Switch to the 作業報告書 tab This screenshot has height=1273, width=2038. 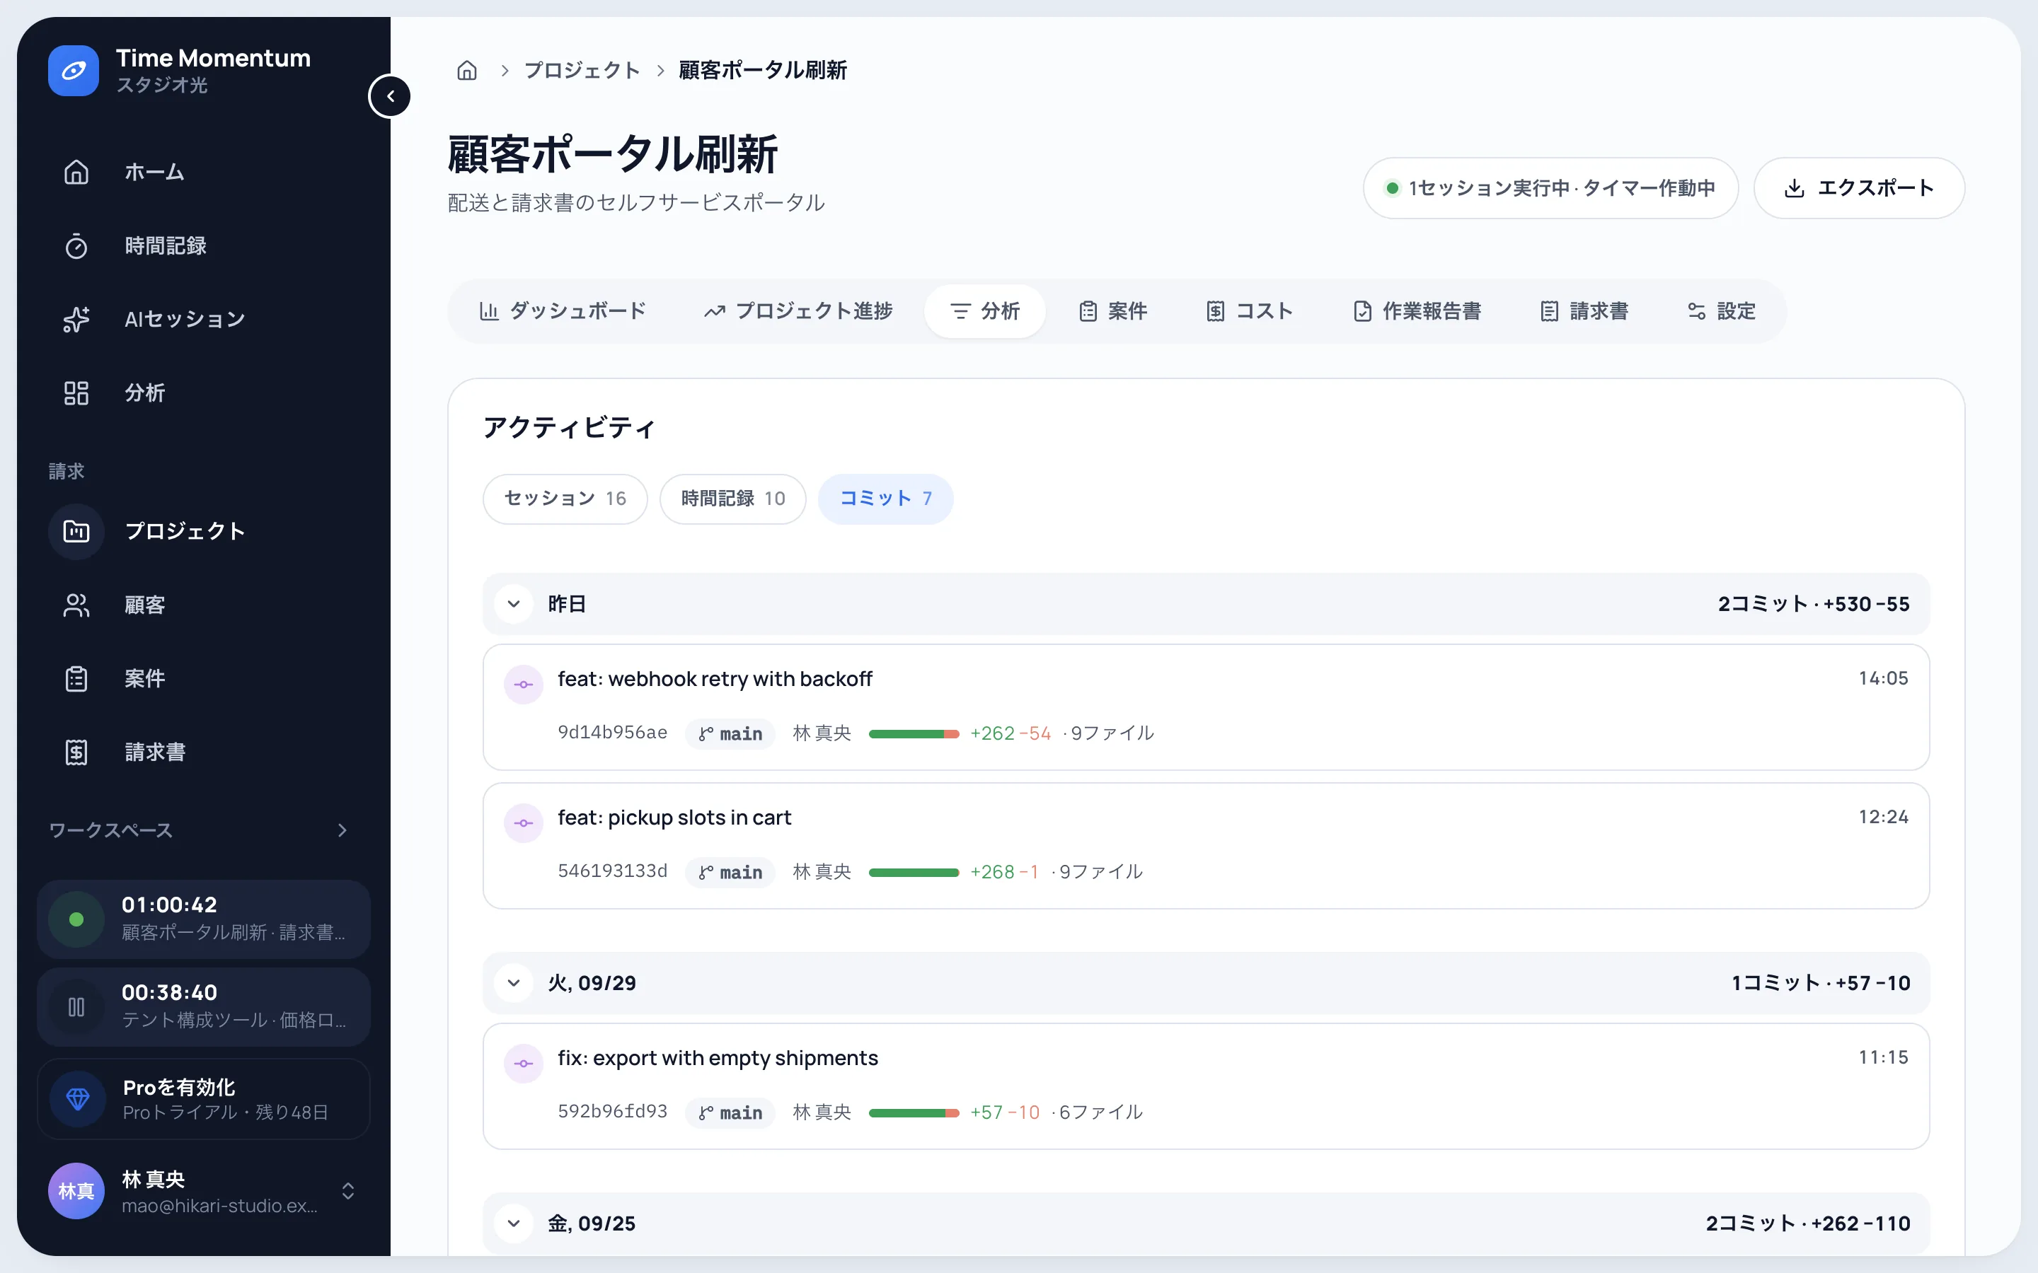click(1417, 310)
